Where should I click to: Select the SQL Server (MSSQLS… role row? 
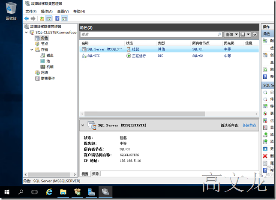pyautogui.click(x=169, y=49)
